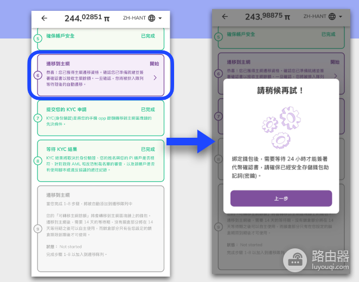Click 當您完成 1-8 步驟 description on left screen
Viewport: 359px width, 282px height.
pyautogui.click(x=89, y=204)
